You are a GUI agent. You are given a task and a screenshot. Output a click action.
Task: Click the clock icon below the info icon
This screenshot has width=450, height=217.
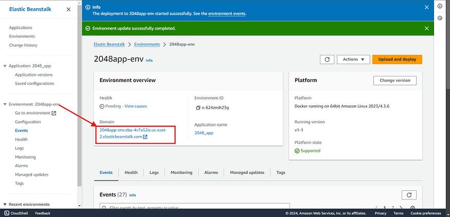(x=440, y=18)
